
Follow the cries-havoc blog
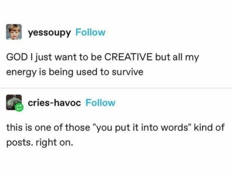100,103
